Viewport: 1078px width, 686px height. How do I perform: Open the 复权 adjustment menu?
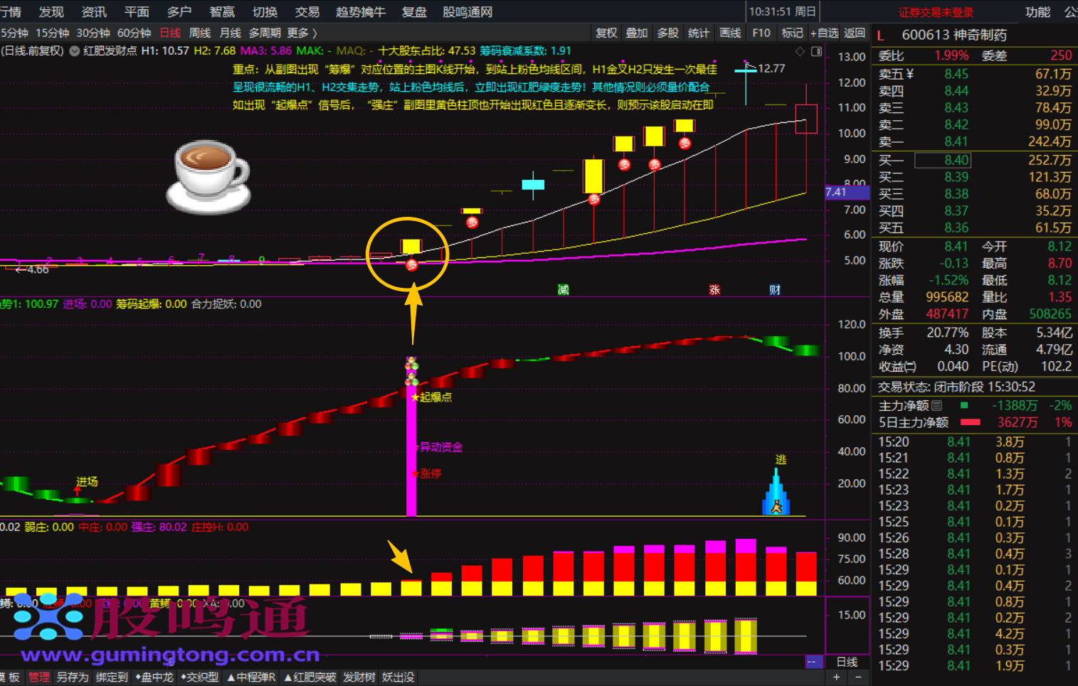point(606,33)
